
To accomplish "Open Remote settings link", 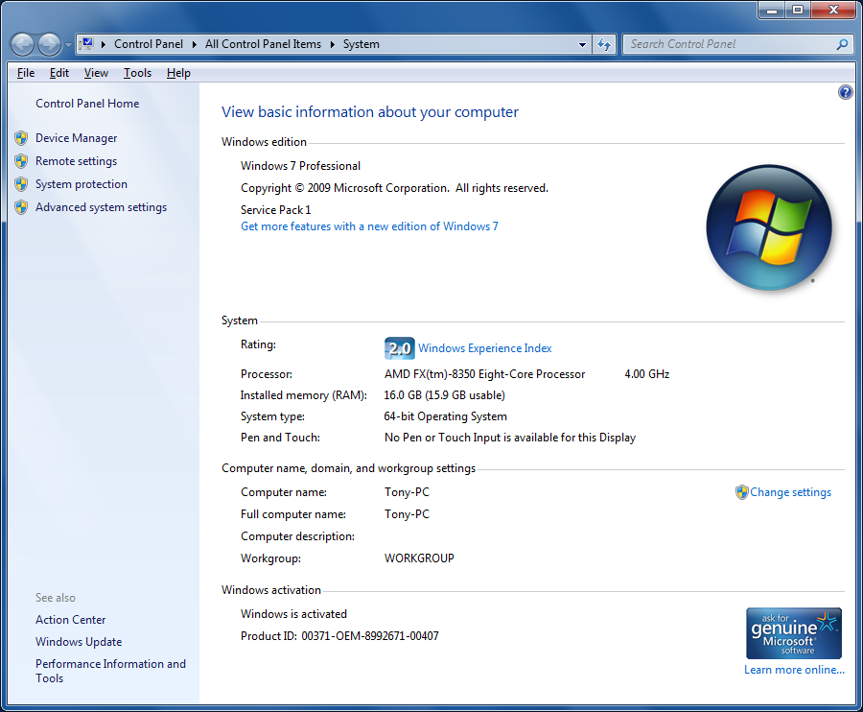I will pos(77,161).
